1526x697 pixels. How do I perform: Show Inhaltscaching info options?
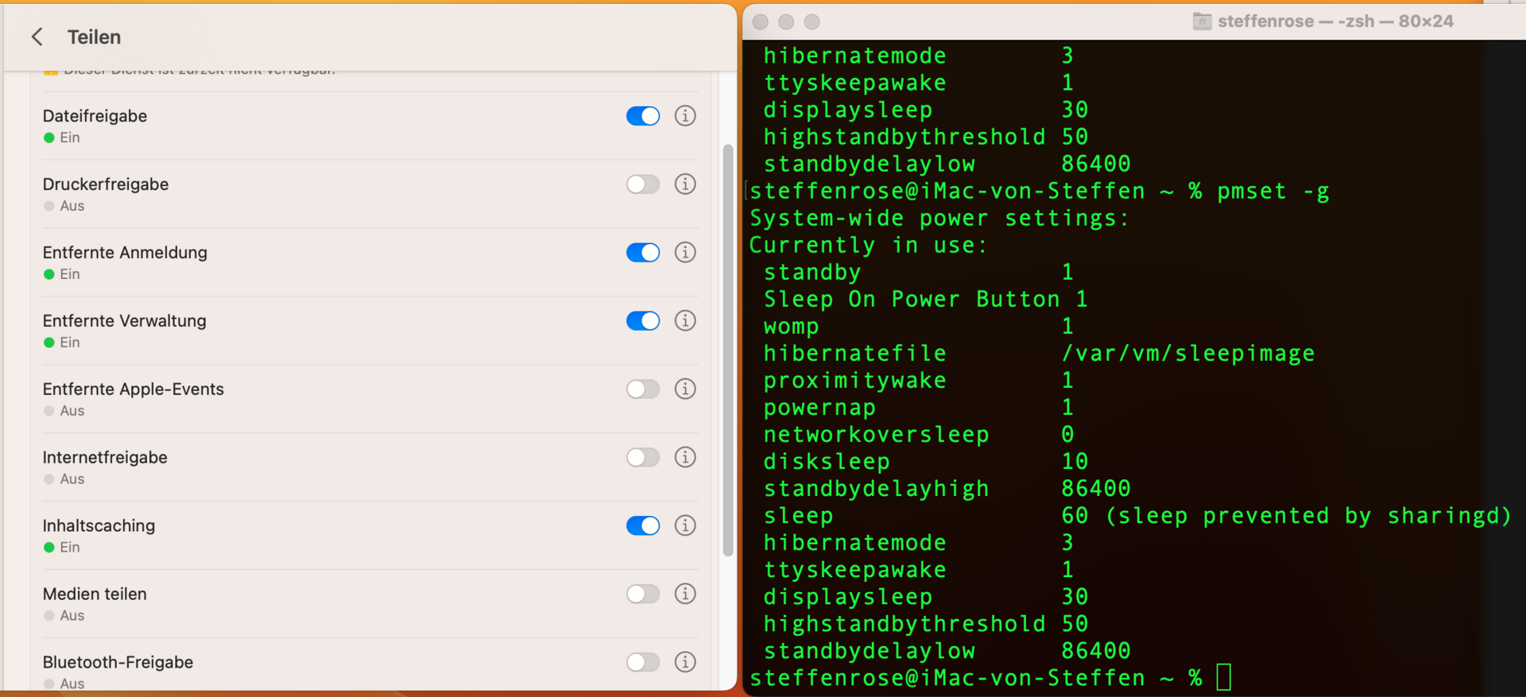coord(685,526)
